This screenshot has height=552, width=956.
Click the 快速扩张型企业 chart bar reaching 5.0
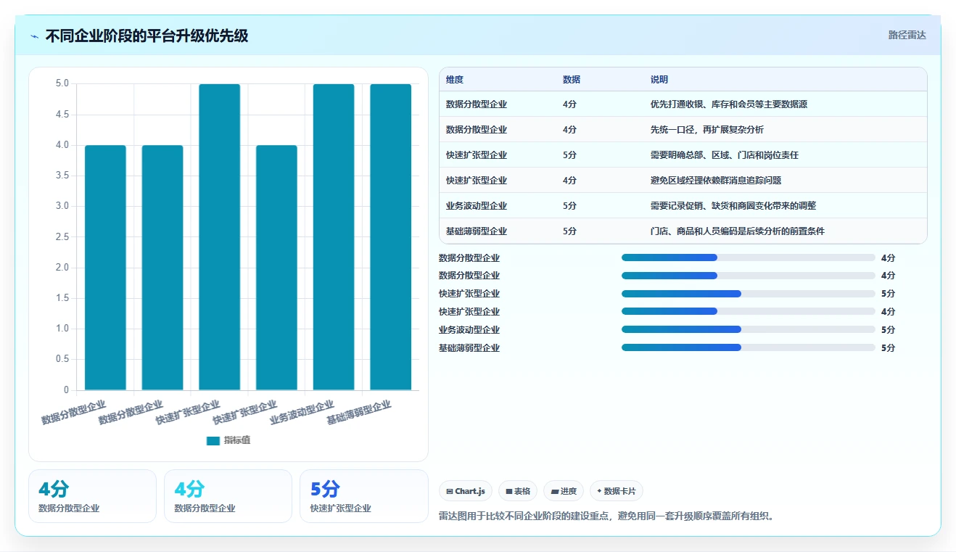tap(220, 237)
